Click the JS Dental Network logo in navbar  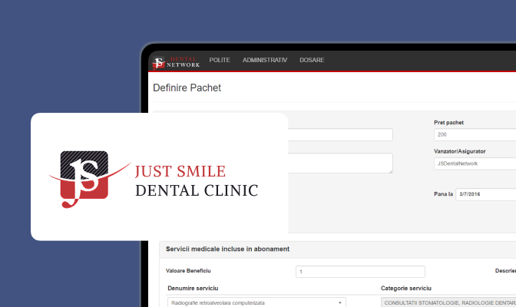coord(176,62)
